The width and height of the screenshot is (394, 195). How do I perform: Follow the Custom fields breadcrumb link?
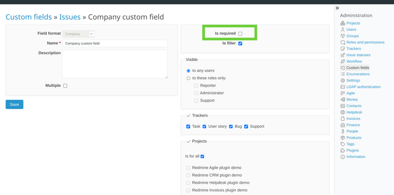pos(29,17)
